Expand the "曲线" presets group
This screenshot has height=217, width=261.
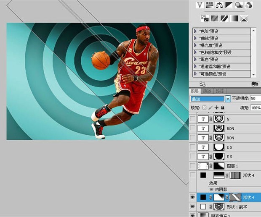coord(195,39)
